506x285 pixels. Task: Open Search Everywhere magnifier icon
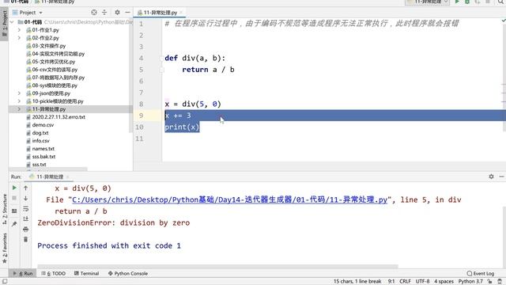pyautogui.click(x=500, y=2)
